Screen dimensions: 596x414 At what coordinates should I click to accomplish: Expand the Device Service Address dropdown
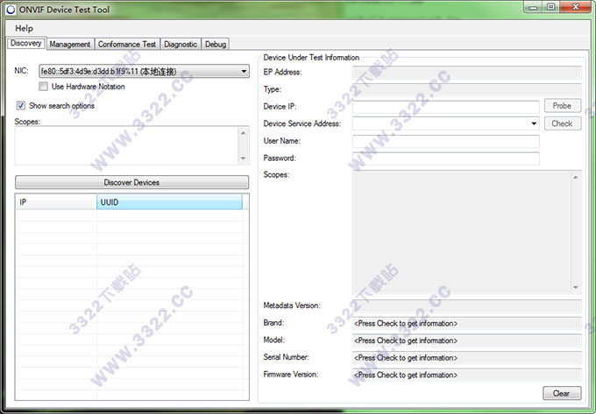pos(534,123)
